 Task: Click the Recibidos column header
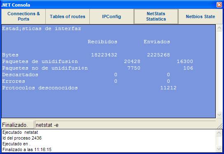[x=103, y=42]
